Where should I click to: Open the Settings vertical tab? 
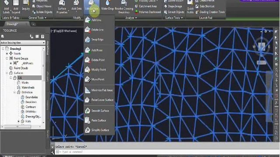tap(48, 77)
